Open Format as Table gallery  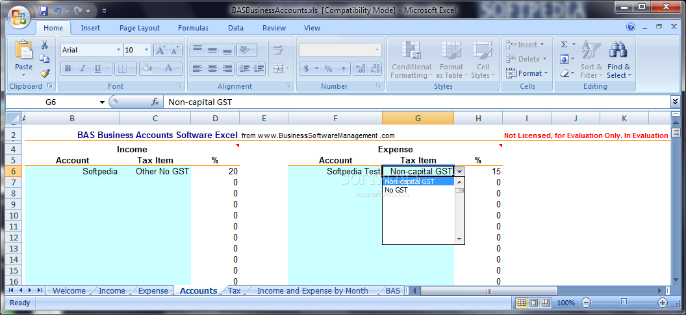point(451,60)
